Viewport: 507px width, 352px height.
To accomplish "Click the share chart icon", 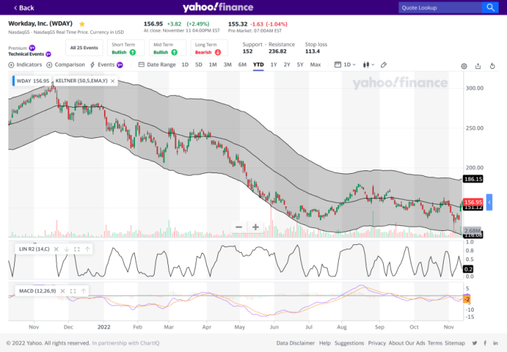I will 478,66.
